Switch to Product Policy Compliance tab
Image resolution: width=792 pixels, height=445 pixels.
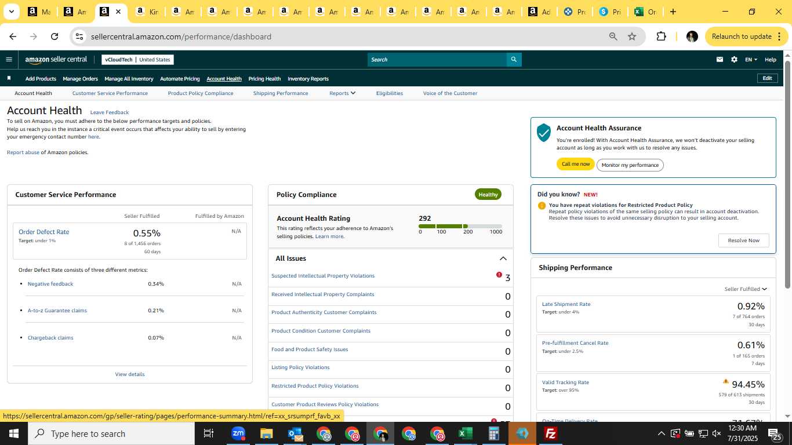pos(201,93)
